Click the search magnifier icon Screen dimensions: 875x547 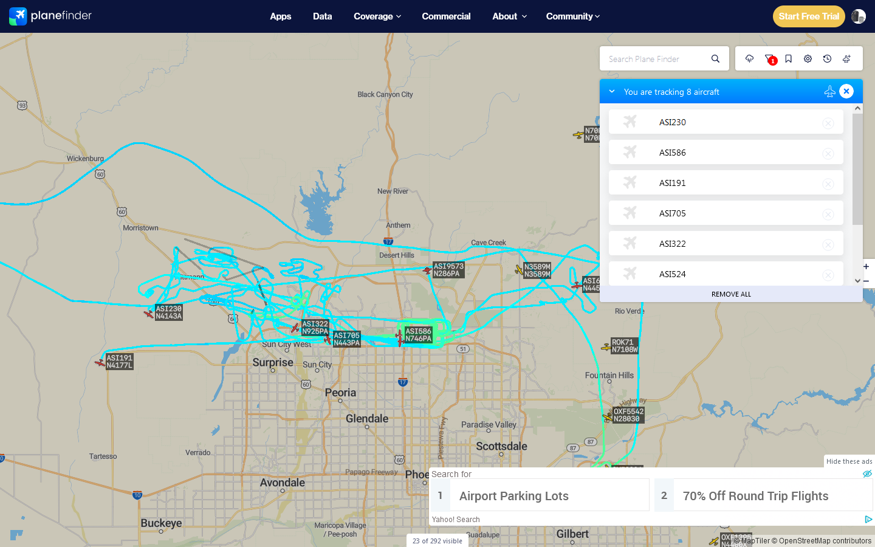point(715,59)
